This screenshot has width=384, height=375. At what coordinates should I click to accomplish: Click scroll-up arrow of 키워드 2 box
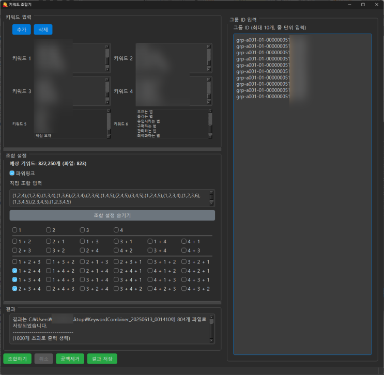tap(209, 46)
